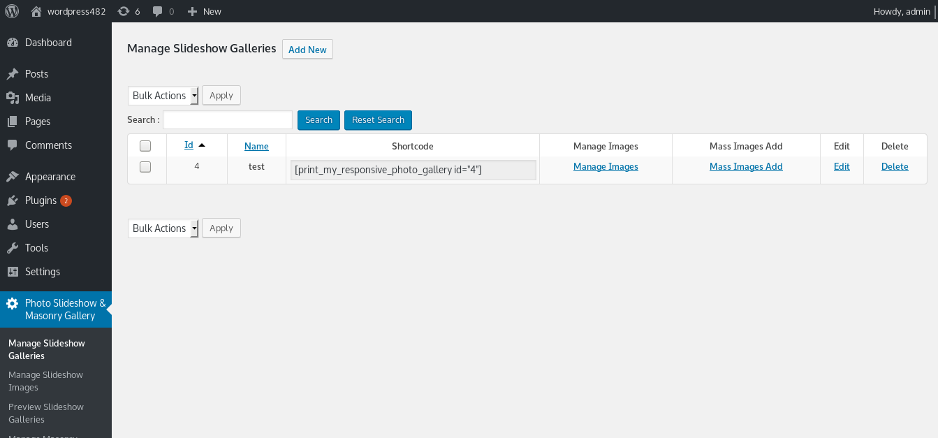Open the bottom Bulk Actions dropdown
The height and width of the screenshot is (438, 938).
163,228
